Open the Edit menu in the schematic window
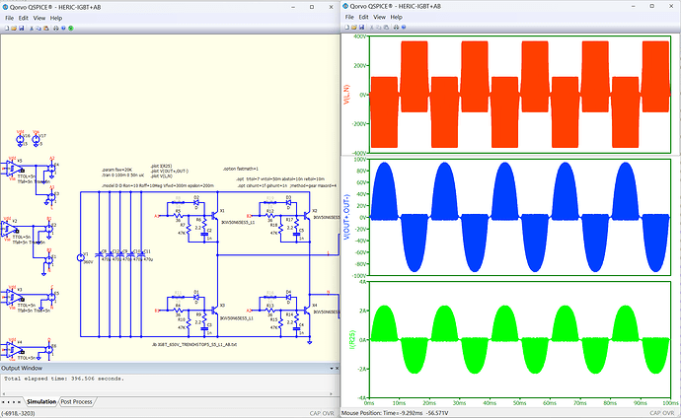 click(x=24, y=18)
